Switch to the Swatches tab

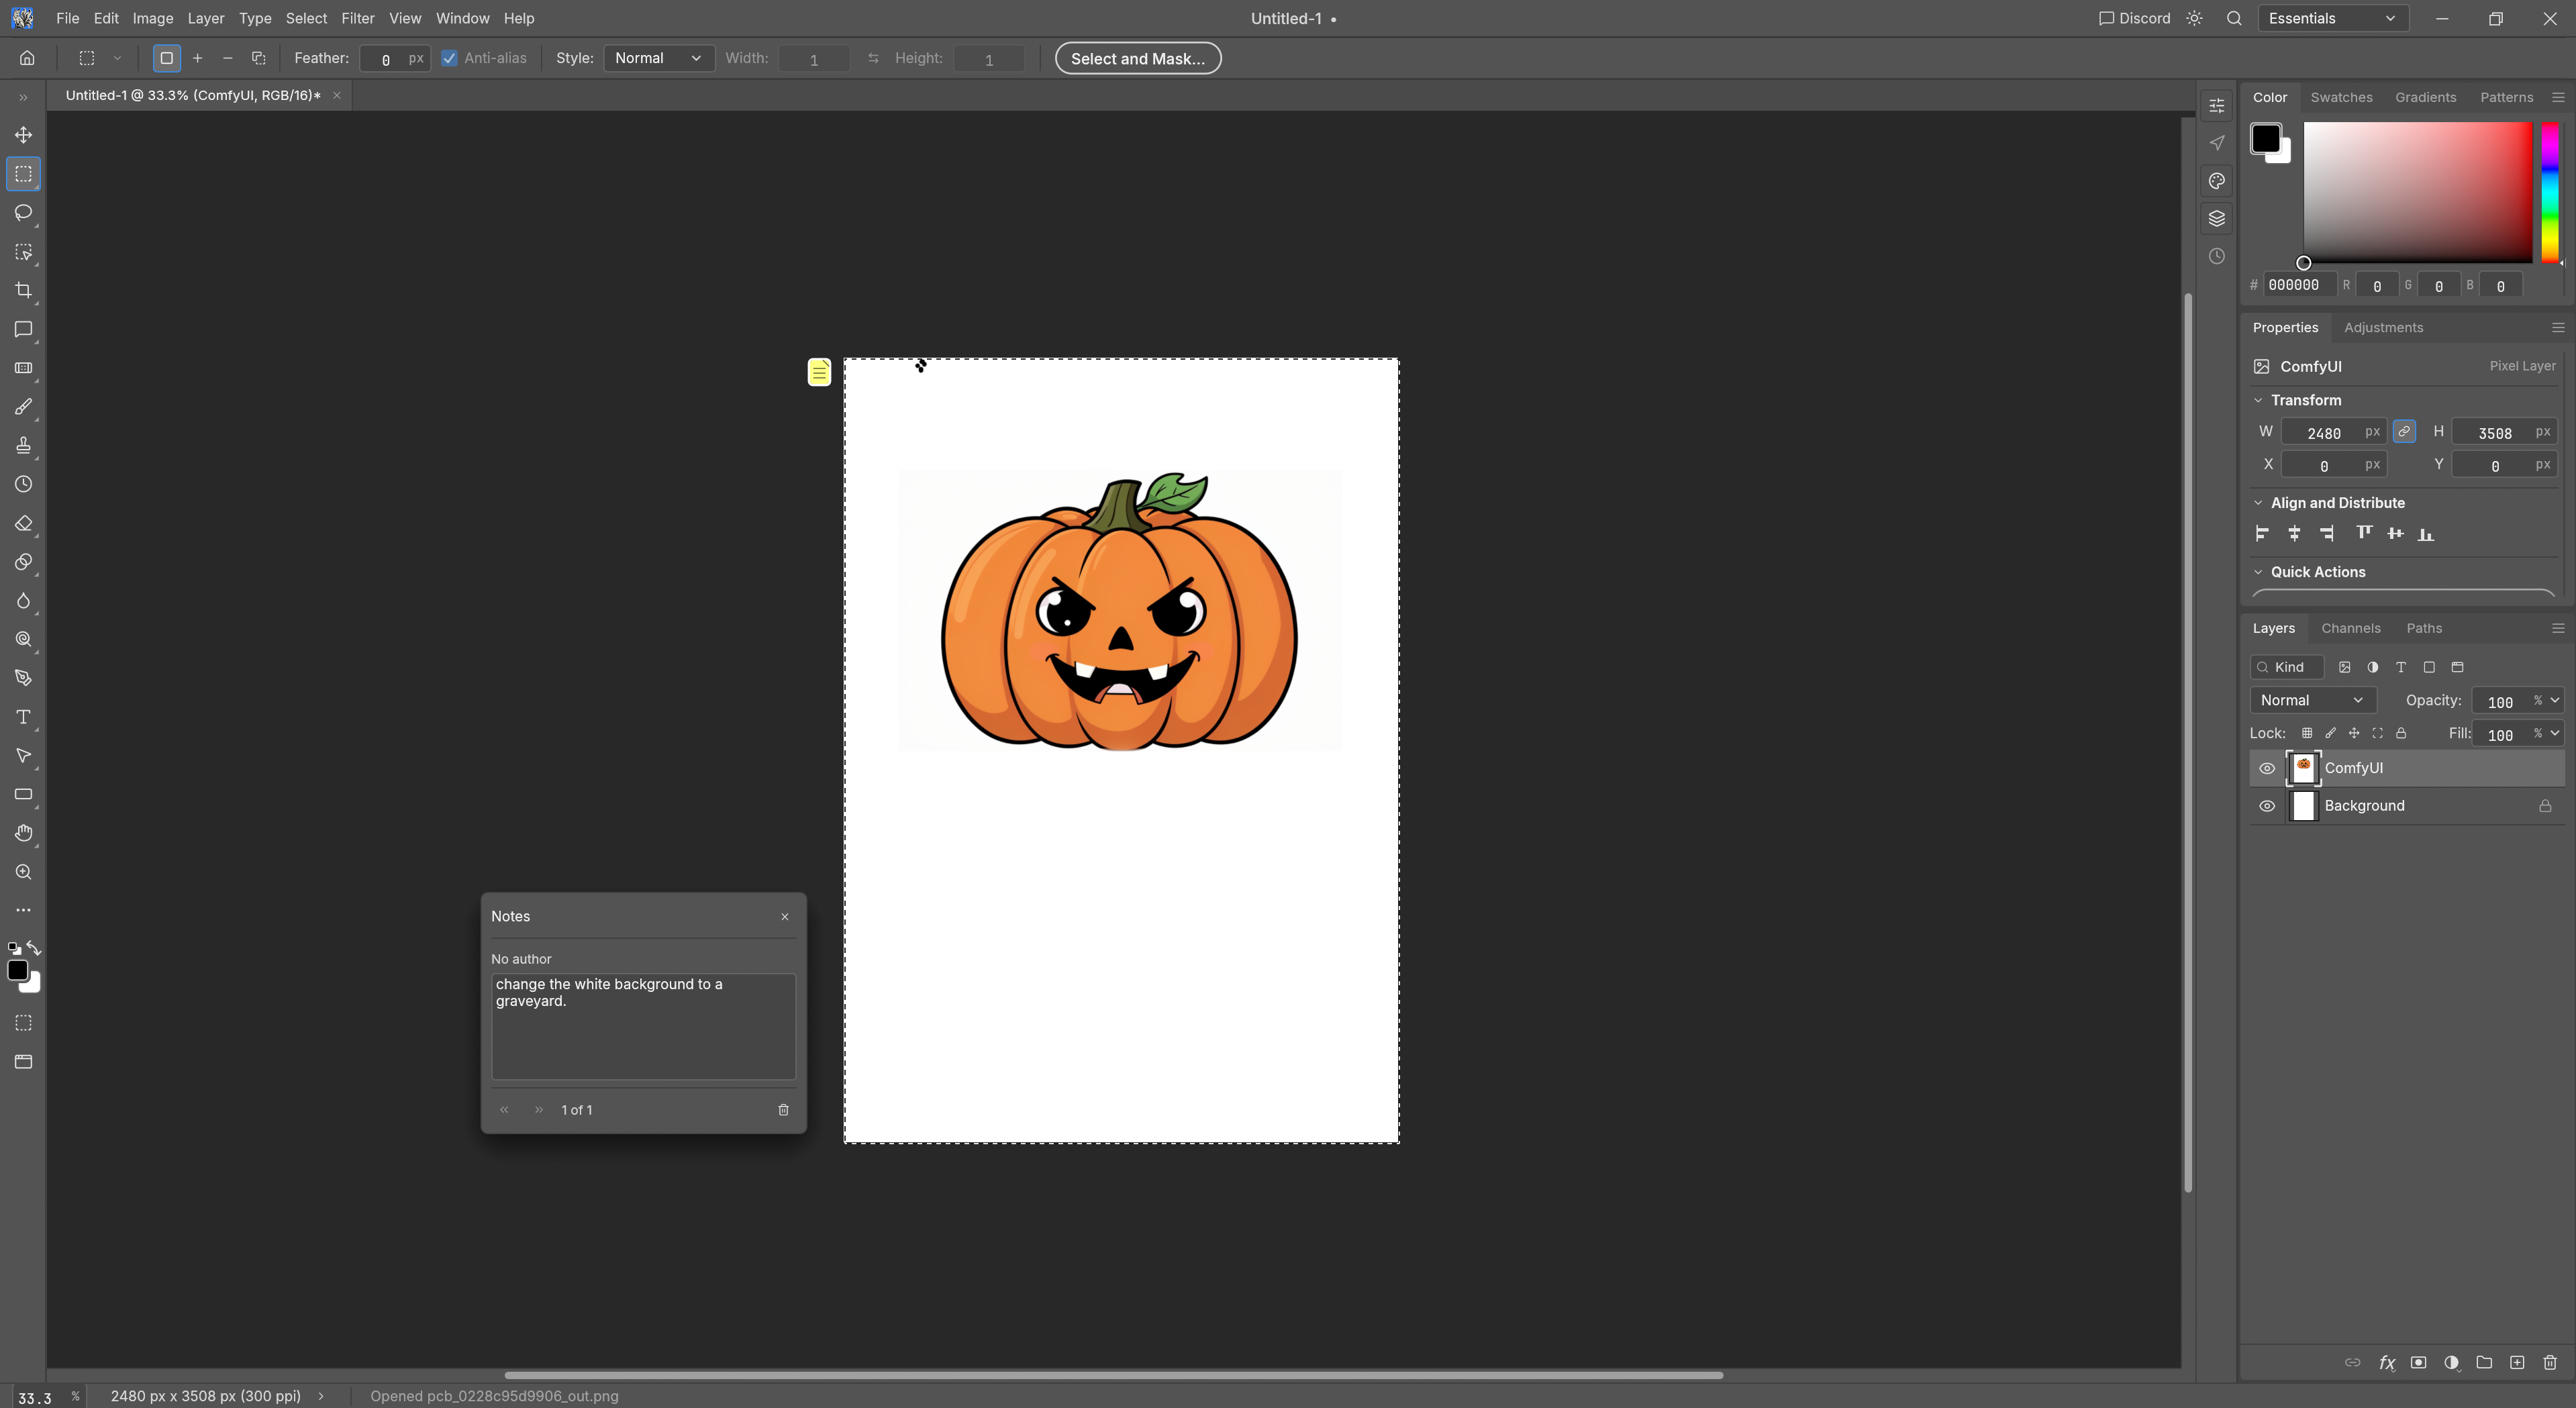[2341, 97]
